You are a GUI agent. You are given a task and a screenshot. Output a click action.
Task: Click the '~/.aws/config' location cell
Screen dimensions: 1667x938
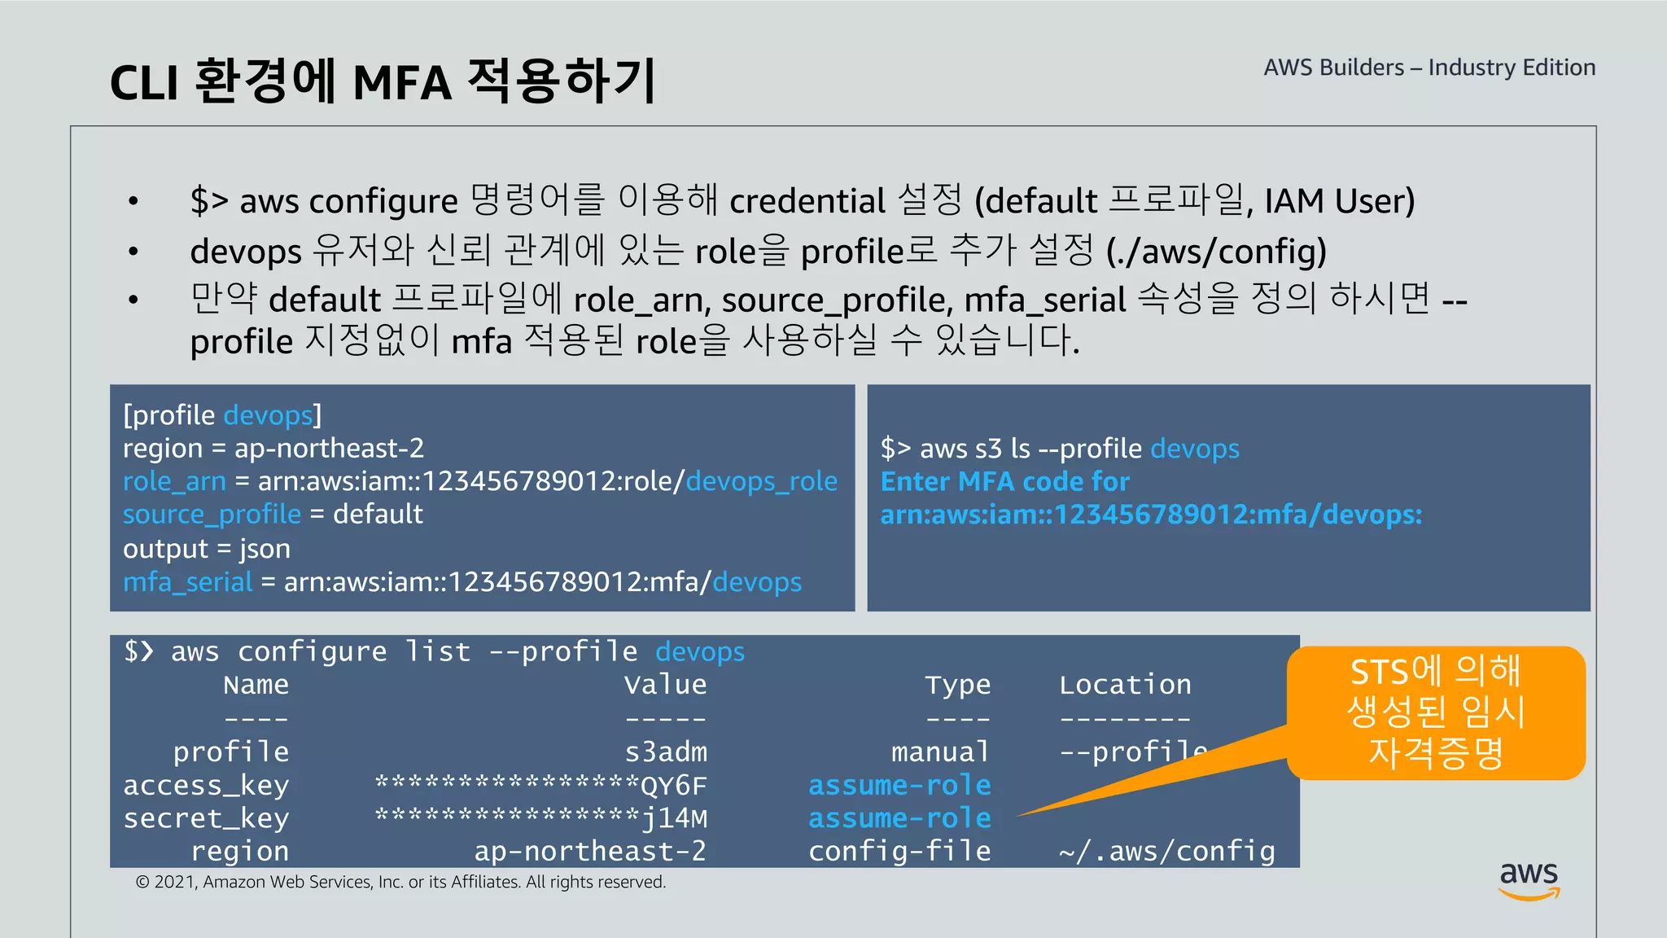(1166, 852)
